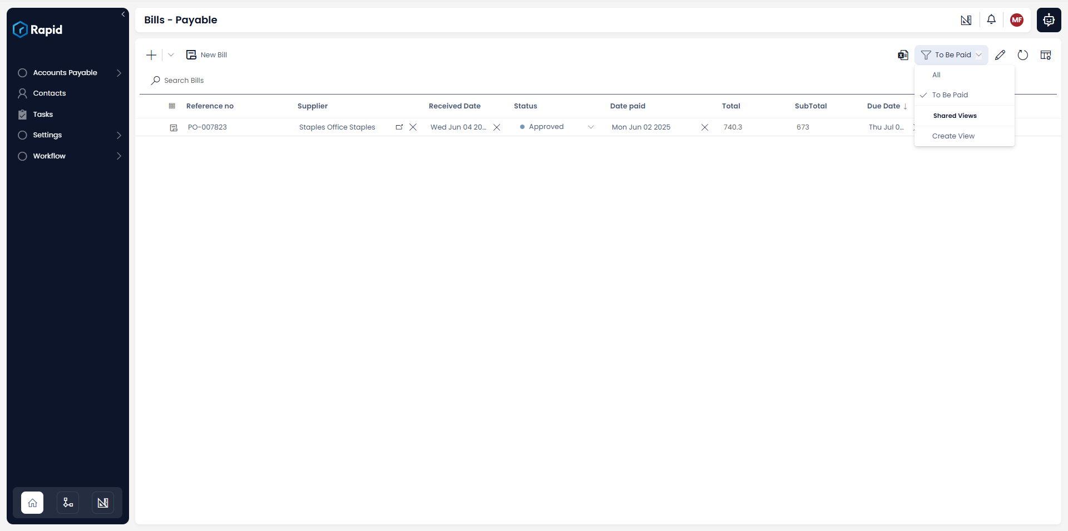Screen dimensions: 1068x531
Task: Open the workflow diagram icon in footer
Action: pyautogui.click(x=68, y=503)
